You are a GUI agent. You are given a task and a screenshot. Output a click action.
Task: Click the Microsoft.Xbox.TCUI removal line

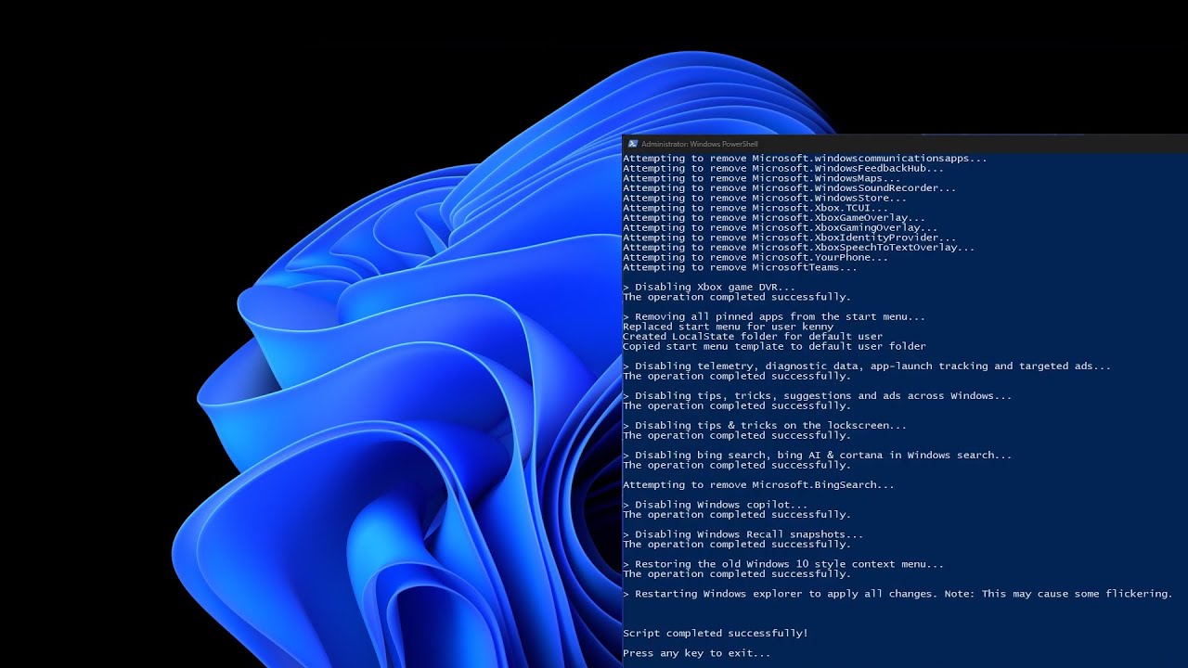(x=755, y=208)
